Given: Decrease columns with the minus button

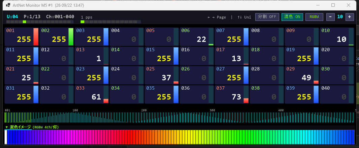Looking at the screenshot, I should point(330,17).
